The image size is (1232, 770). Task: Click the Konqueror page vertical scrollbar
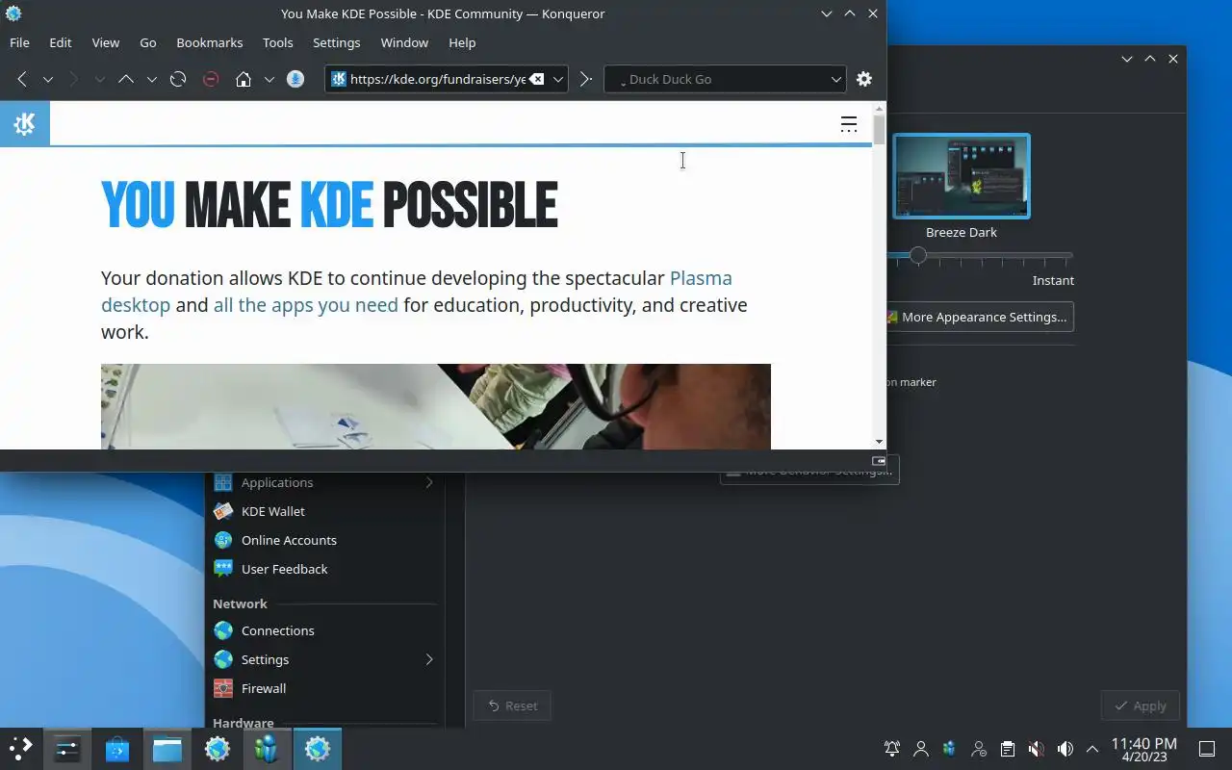879,274
